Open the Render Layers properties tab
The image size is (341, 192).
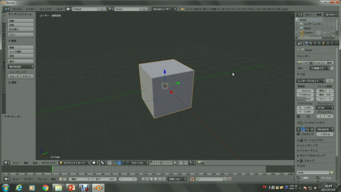(x=311, y=43)
